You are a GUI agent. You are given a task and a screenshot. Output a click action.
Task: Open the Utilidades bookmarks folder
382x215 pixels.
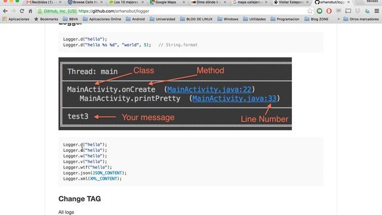[254, 19]
